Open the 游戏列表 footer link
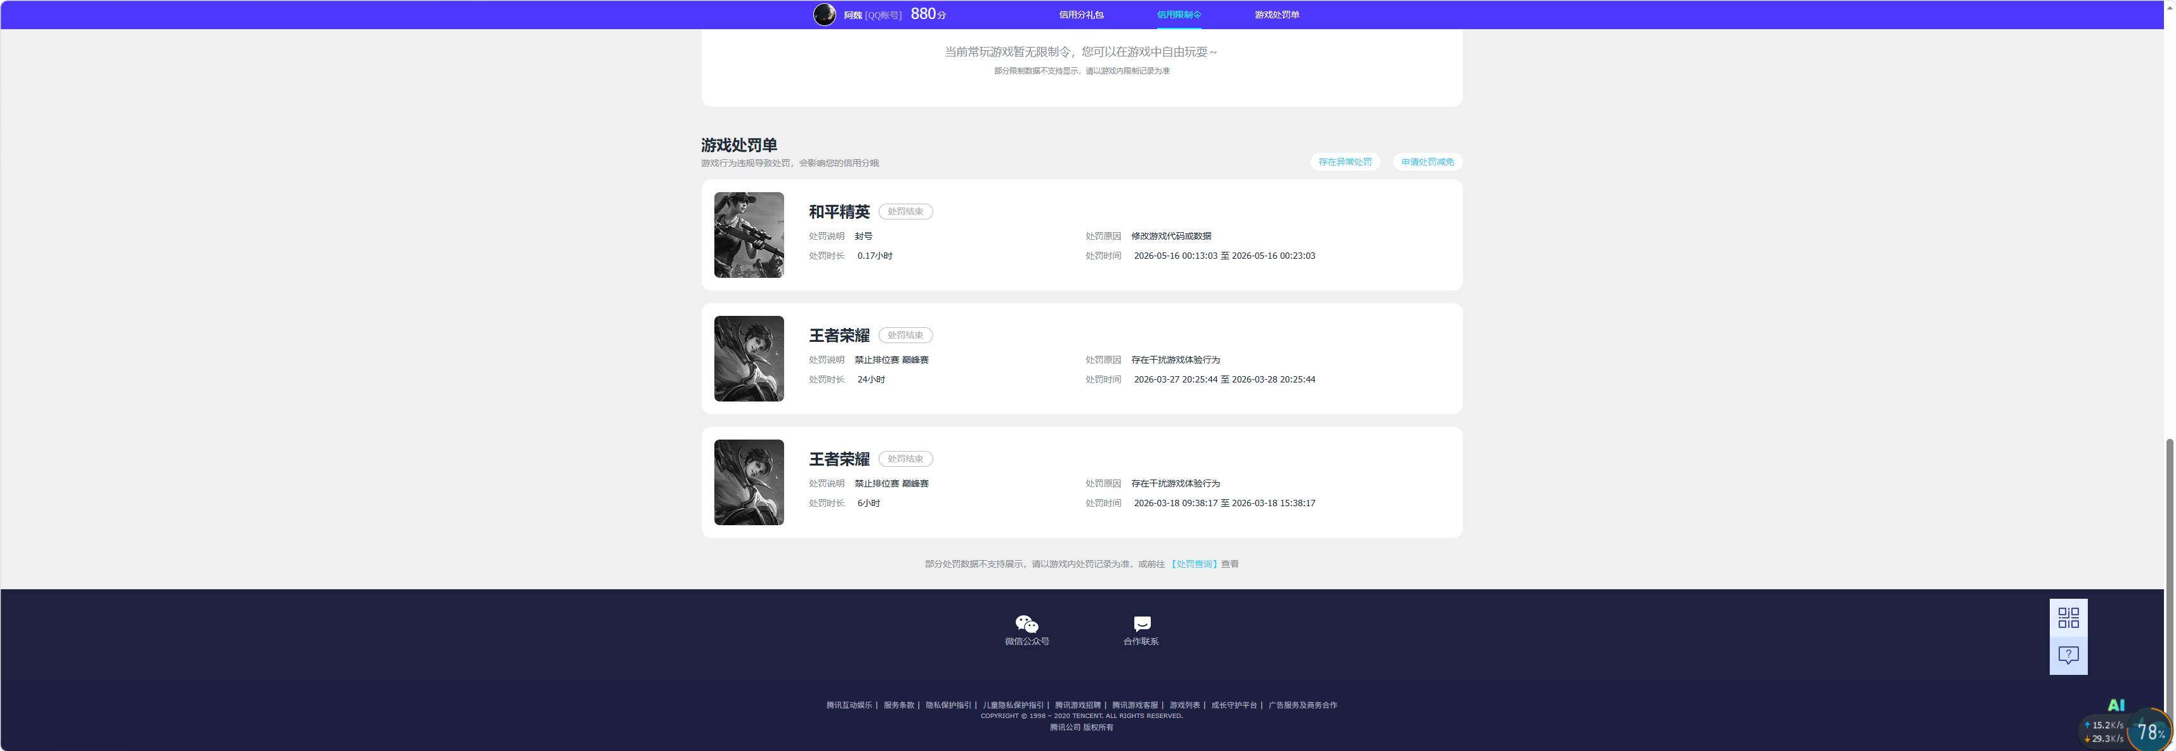This screenshot has height=751, width=2176. tap(1185, 705)
